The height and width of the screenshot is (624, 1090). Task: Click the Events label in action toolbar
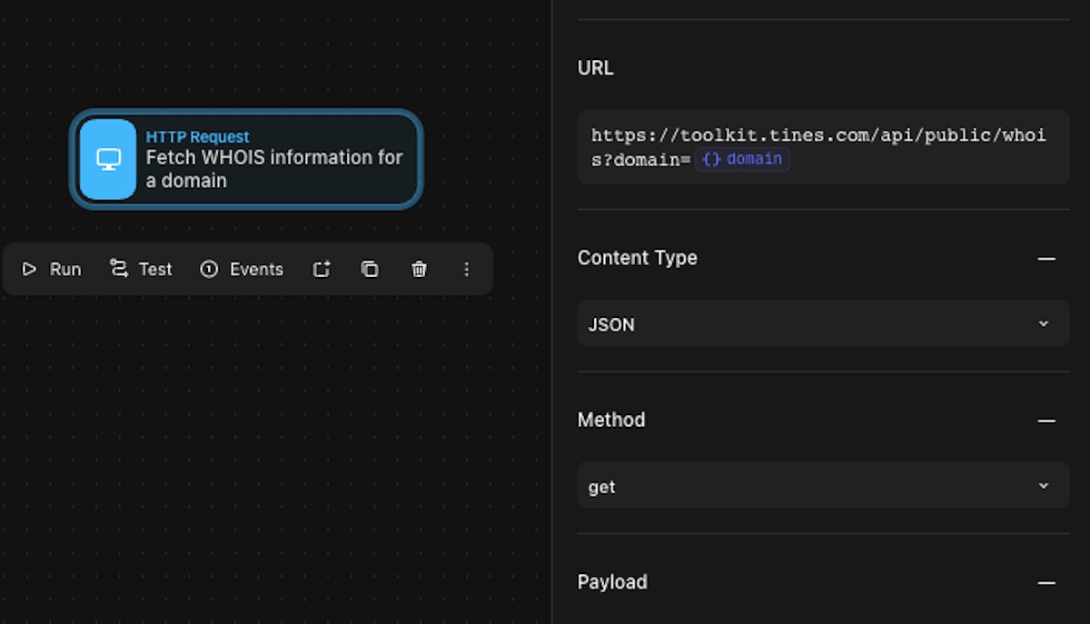coord(256,269)
